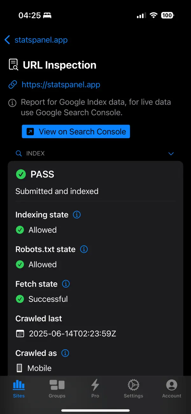Tap the info icon next to Indexing state

(x=76, y=215)
